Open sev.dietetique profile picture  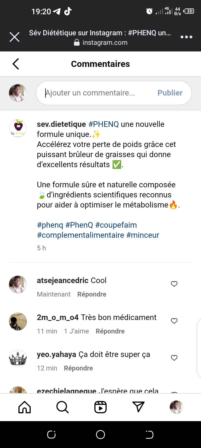point(18,129)
